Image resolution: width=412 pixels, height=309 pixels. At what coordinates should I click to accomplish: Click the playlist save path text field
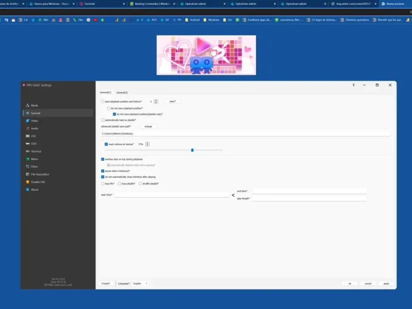(x=246, y=134)
